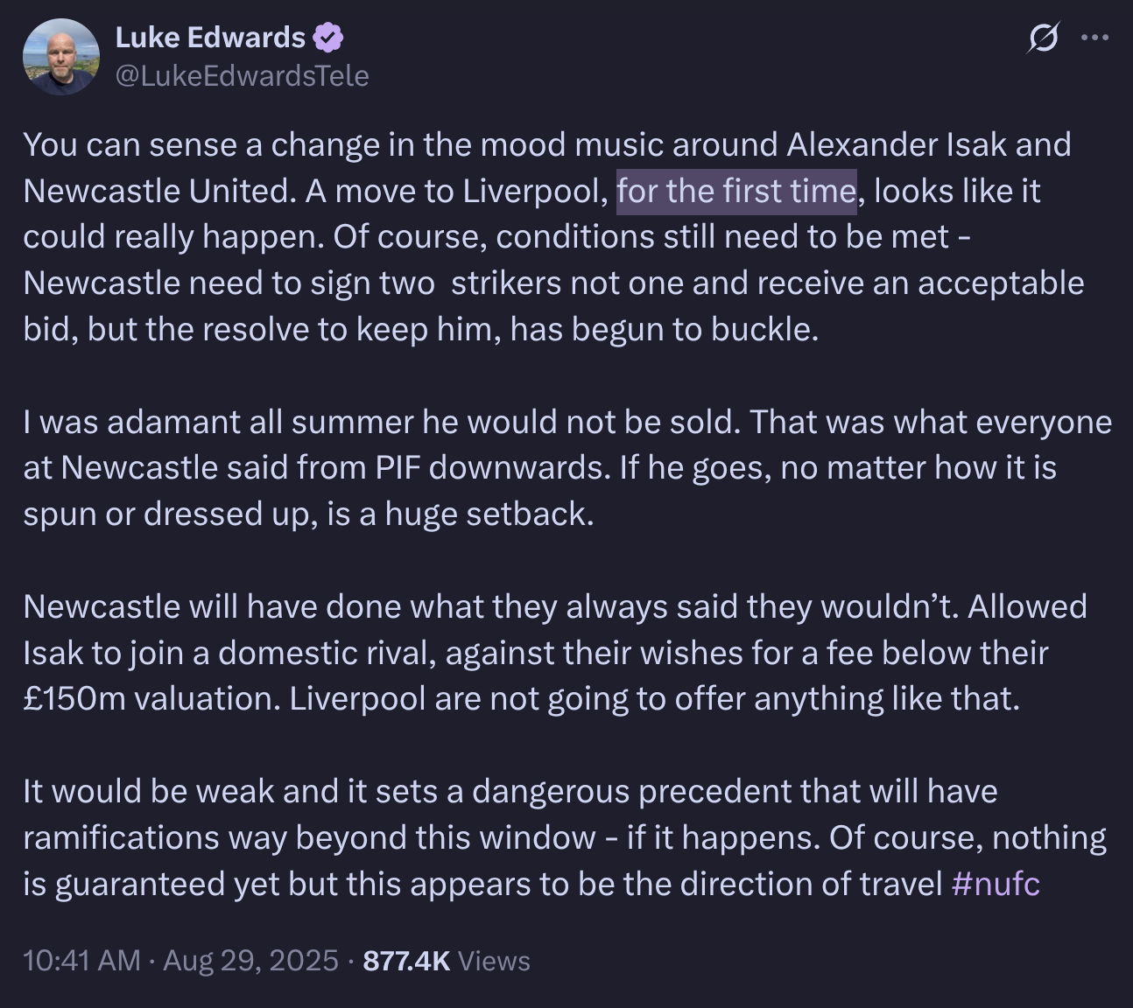Click "Newcastle United" in the first paragraph
This screenshot has height=1008, width=1133.
click(159, 192)
